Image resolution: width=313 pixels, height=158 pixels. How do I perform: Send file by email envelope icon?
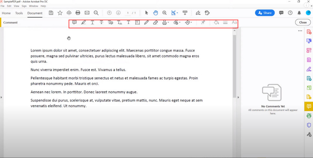(x=87, y=13)
